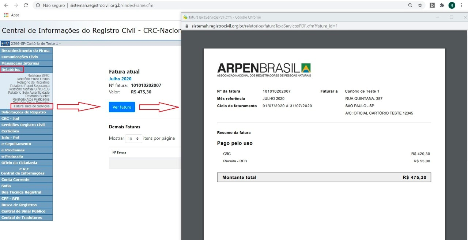Image resolution: width=468 pixels, height=240 pixels.
Task: Click the Ver fatura button
Action: pyautogui.click(x=122, y=107)
